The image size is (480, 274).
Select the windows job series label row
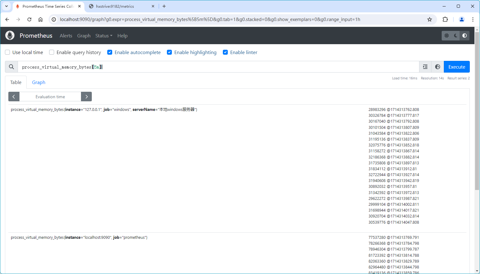point(104,110)
